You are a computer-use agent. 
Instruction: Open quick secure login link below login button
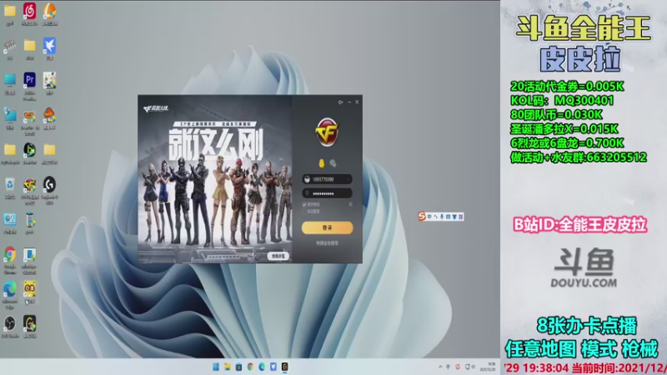point(327,243)
